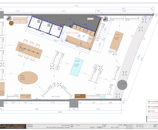158x130 pixels.
Task: Click the FR2 fitting room label
Action: click(x=44, y=23)
